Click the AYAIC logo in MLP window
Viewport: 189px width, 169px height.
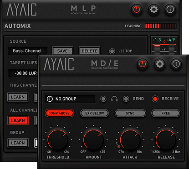coord(21,10)
